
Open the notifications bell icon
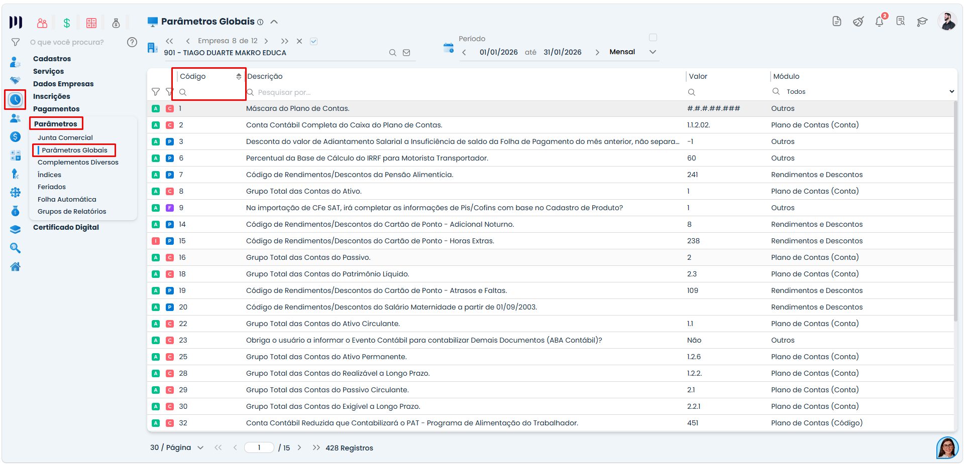pyautogui.click(x=879, y=22)
